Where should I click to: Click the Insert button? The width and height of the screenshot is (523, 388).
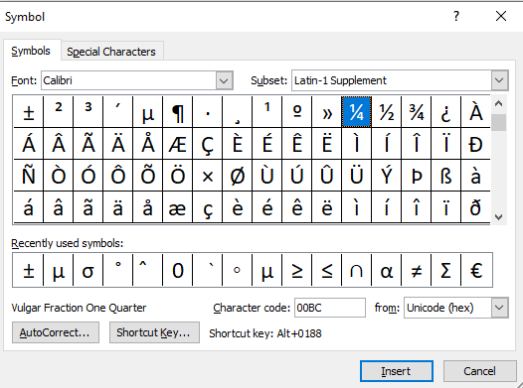point(397,371)
